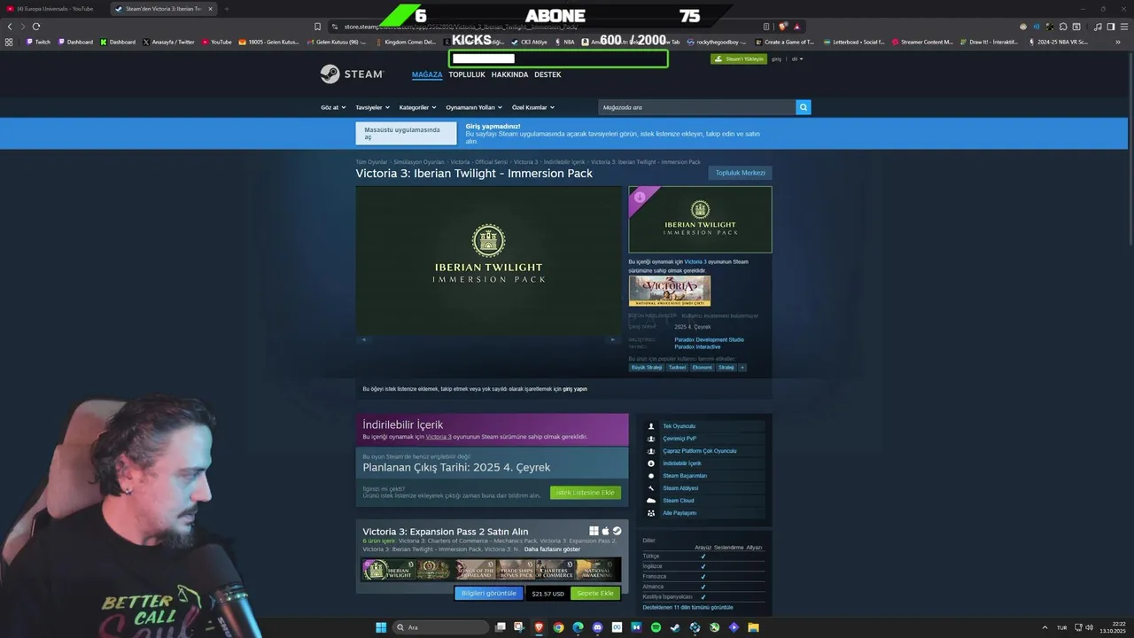Click the search magnifier button in store bar

(804, 107)
